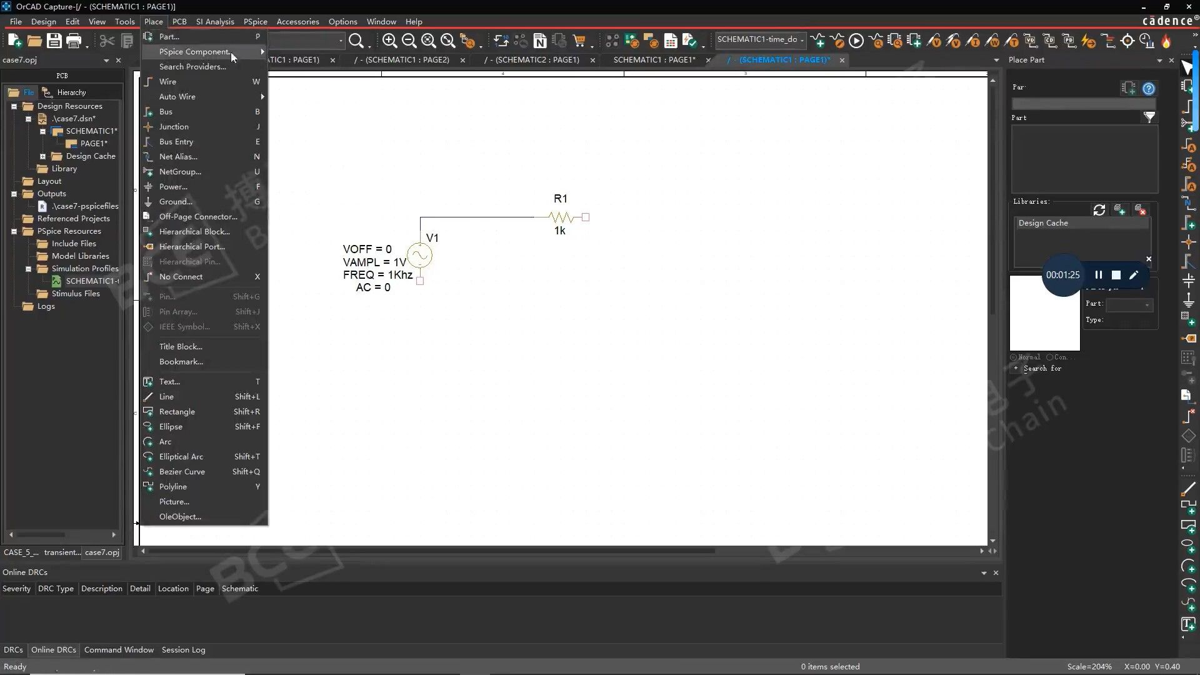Pause the screen recording timer
This screenshot has height=675, width=1200.
1098,275
